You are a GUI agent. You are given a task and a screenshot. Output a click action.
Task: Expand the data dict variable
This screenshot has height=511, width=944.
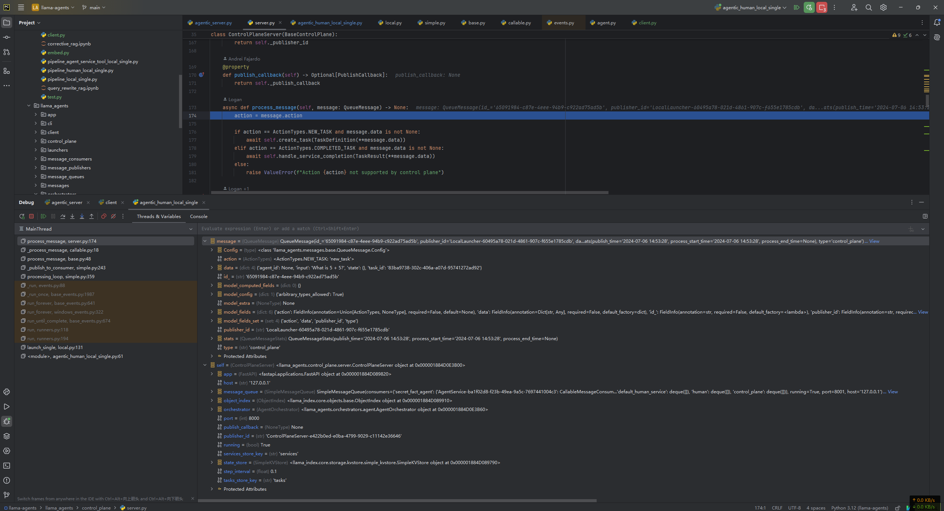point(212,268)
